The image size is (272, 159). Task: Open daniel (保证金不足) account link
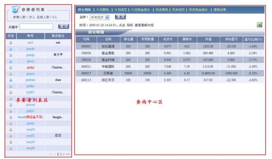click(30, 117)
